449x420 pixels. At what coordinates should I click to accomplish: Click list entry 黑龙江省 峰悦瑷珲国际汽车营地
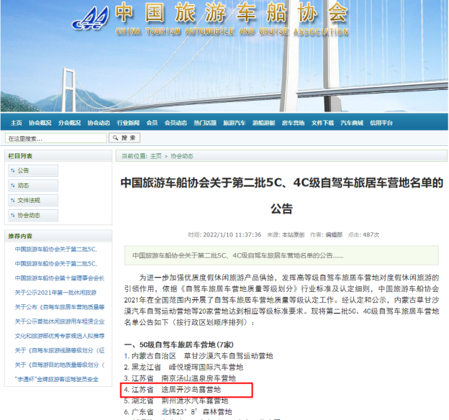(x=183, y=367)
